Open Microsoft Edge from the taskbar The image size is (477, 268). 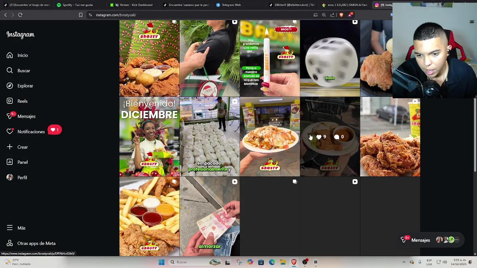point(272,262)
